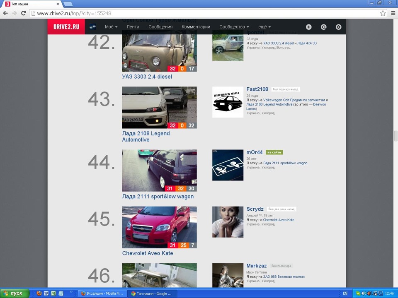Open the Моё dropdown menu

pyautogui.click(x=111, y=26)
